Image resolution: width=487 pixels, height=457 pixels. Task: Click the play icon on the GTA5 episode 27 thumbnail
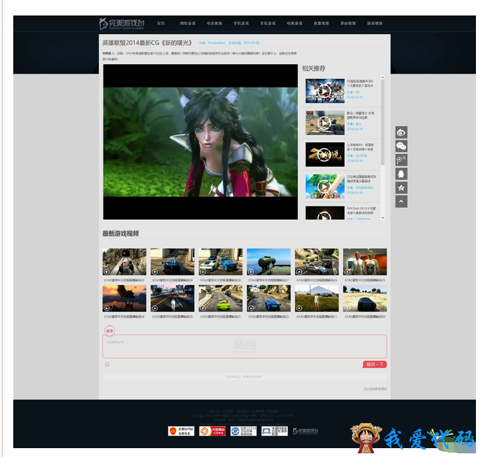tap(251, 272)
